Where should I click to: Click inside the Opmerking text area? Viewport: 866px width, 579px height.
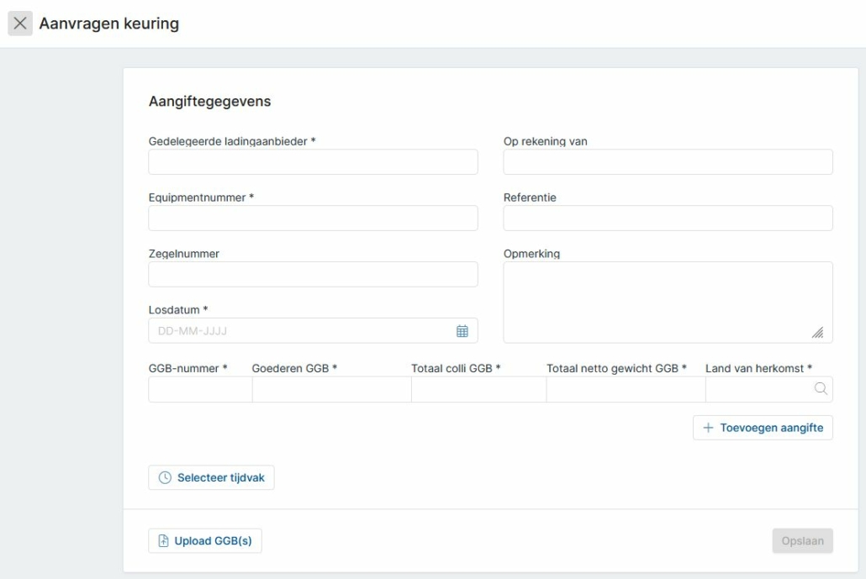tap(668, 303)
